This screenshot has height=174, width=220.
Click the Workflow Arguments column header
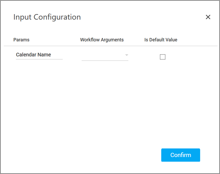point(102,40)
